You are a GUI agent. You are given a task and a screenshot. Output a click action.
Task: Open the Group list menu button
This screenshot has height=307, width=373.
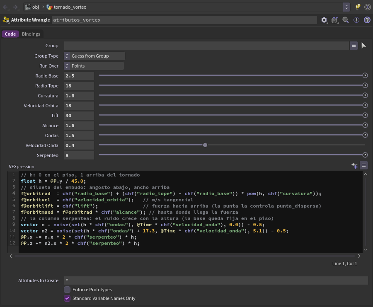354,46
